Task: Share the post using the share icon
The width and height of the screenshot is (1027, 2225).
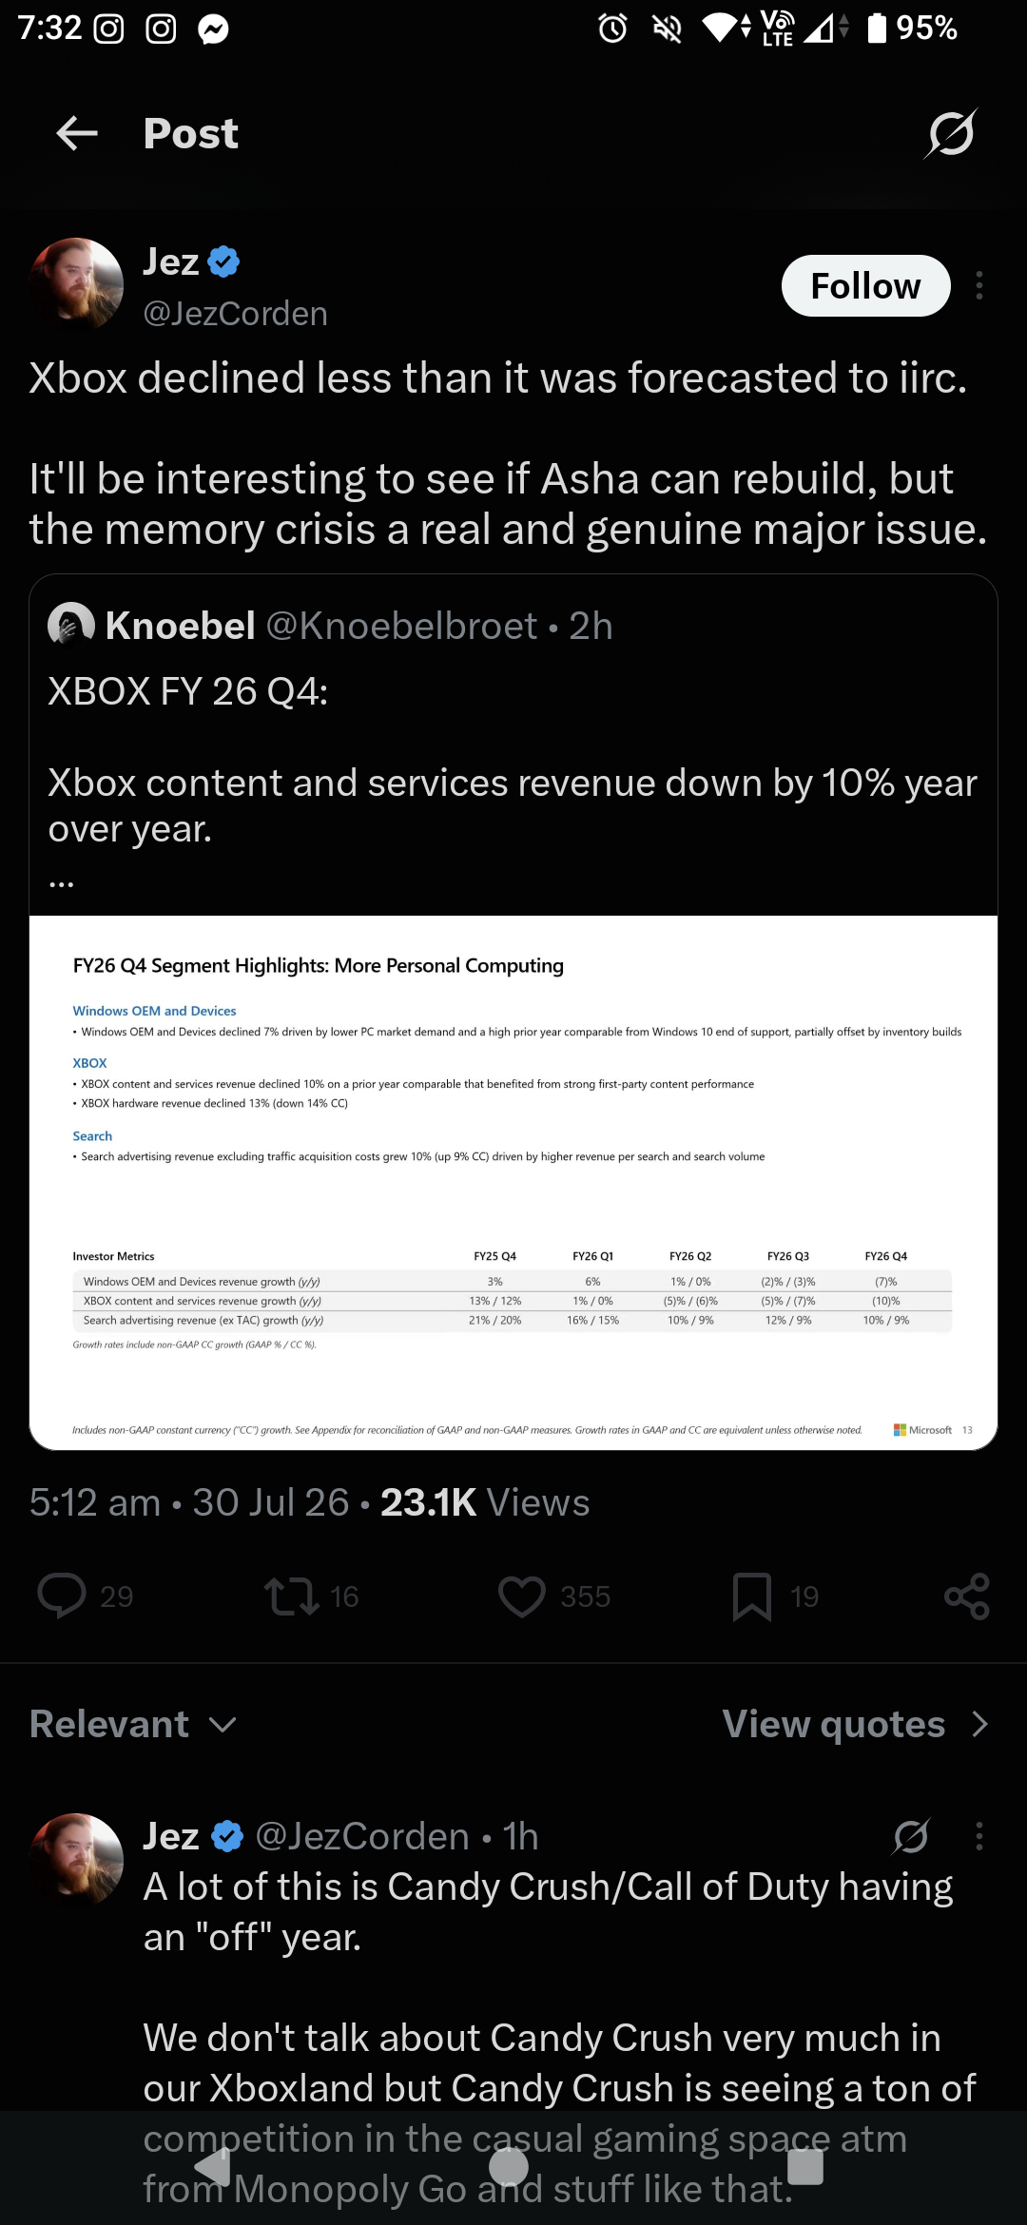Action: pyautogui.click(x=967, y=1596)
